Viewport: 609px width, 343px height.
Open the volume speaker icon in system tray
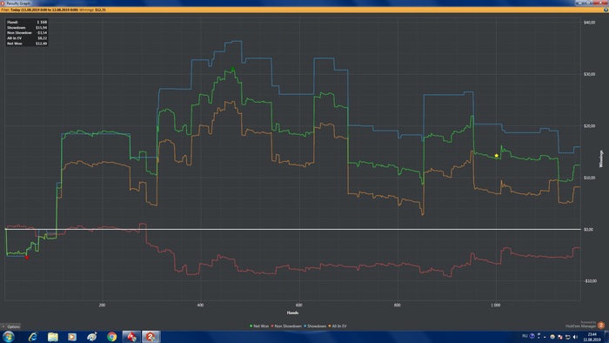tap(575, 337)
